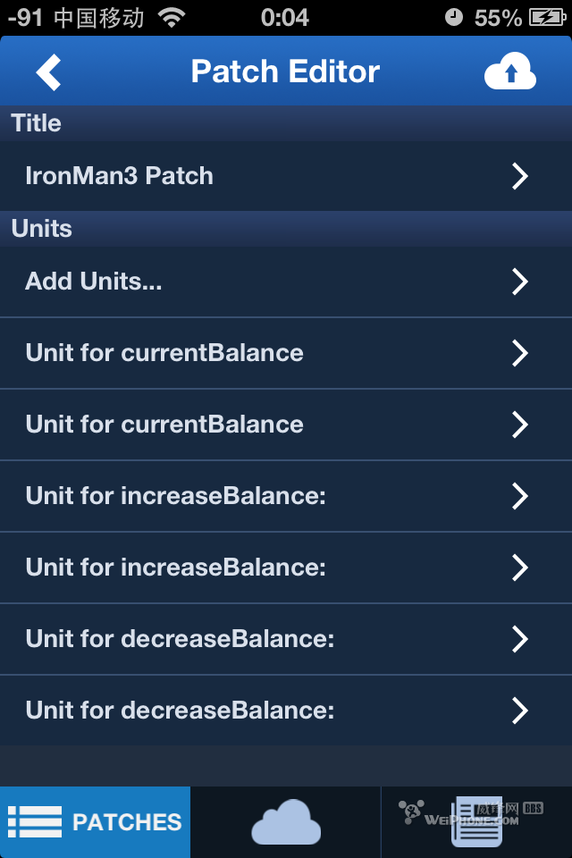This screenshot has height=858, width=572.
Task: Open the document page tab icon
Action: tap(476, 822)
